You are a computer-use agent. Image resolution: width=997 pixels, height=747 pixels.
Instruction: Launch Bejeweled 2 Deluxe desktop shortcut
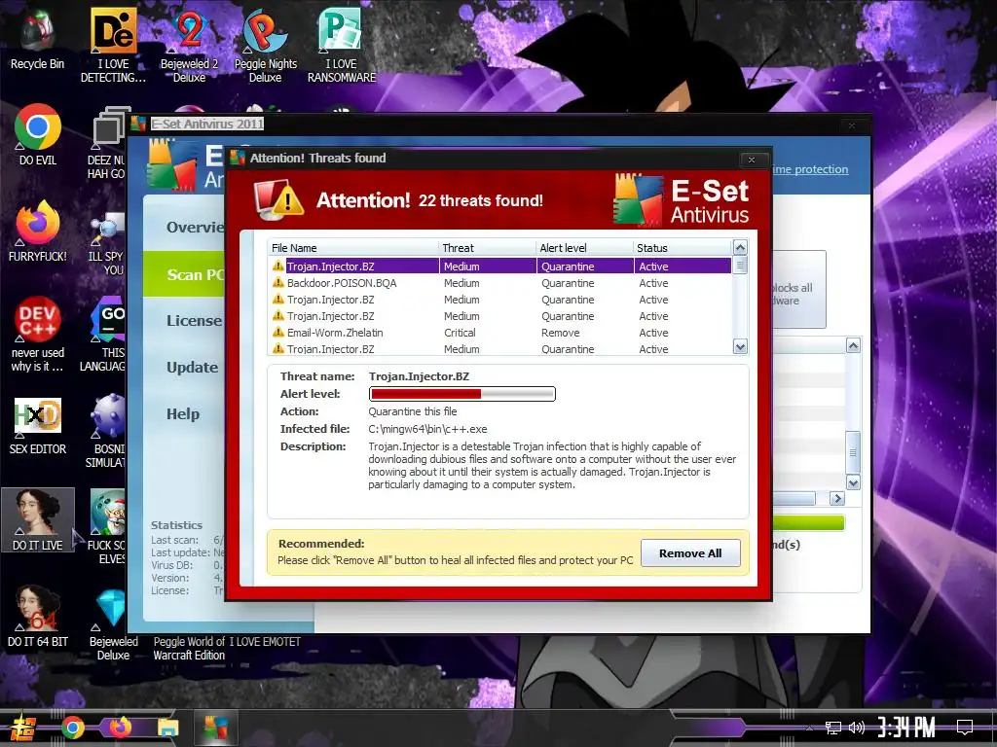tap(190, 45)
